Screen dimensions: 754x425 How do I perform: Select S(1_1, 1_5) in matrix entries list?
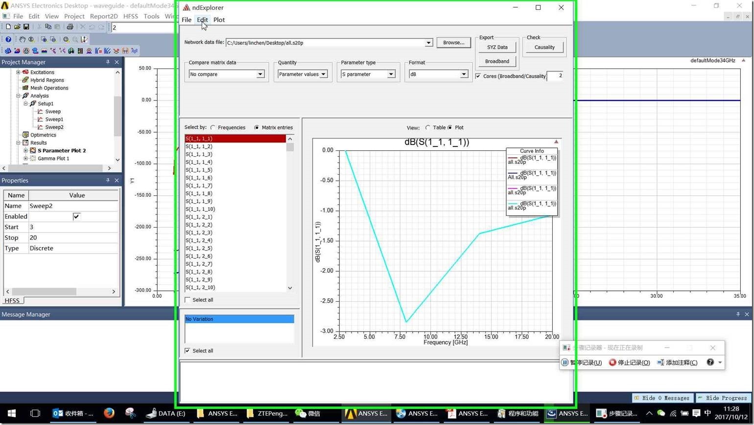(x=235, y=170)
